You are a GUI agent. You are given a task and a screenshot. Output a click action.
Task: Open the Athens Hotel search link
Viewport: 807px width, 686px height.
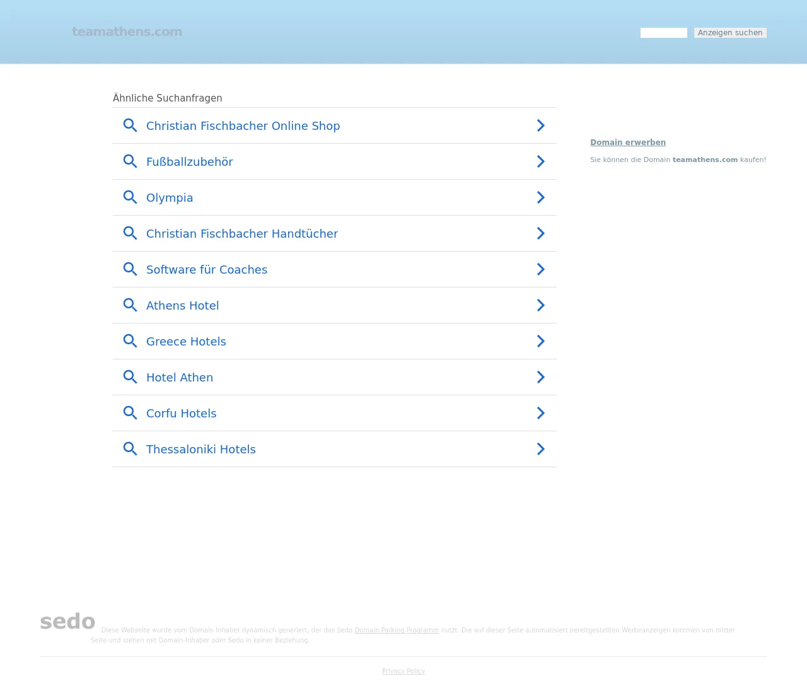coord(182,306)
